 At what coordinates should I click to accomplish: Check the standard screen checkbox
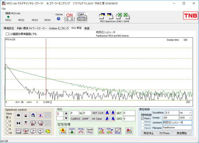[x=7, y=34]
